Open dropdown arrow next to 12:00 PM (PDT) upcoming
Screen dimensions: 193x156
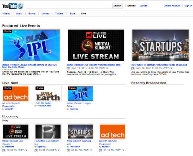point(27,150)
